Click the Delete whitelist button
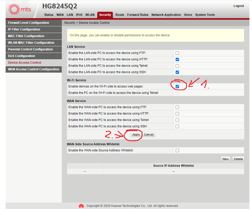 [x=238, y=159]
